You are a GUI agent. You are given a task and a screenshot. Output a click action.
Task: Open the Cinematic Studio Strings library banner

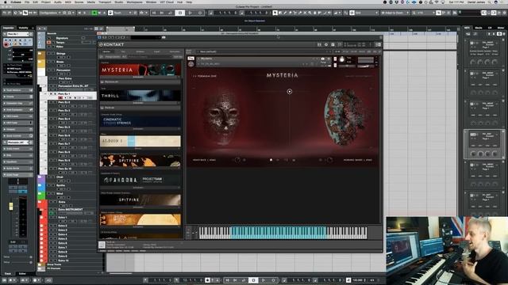140,121
